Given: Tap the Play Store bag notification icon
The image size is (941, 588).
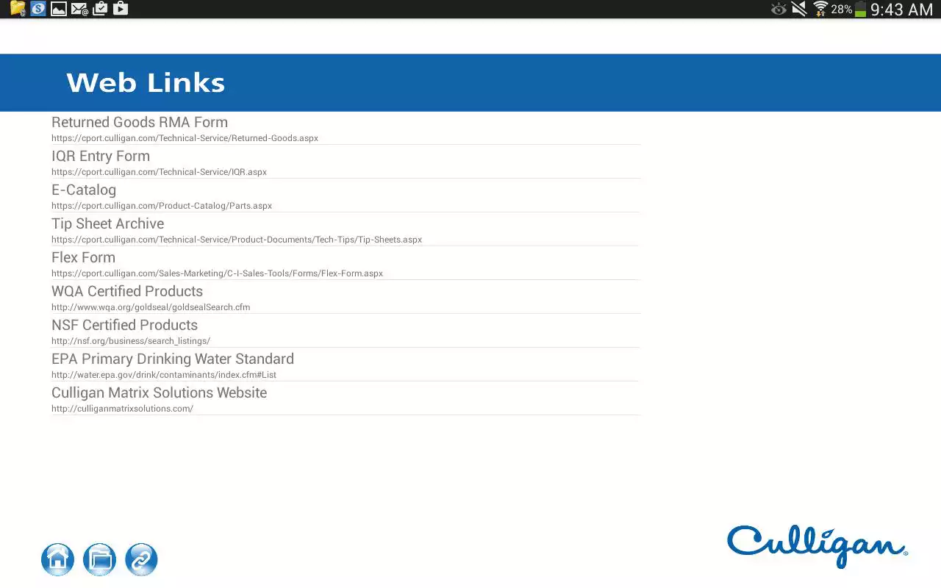Looking at the screenshot, I should pos(121,9).
